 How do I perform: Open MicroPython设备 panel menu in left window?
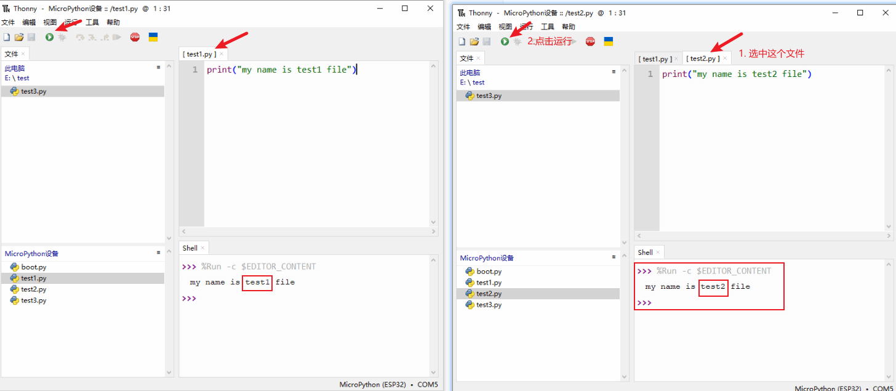[x=158, y=252]
